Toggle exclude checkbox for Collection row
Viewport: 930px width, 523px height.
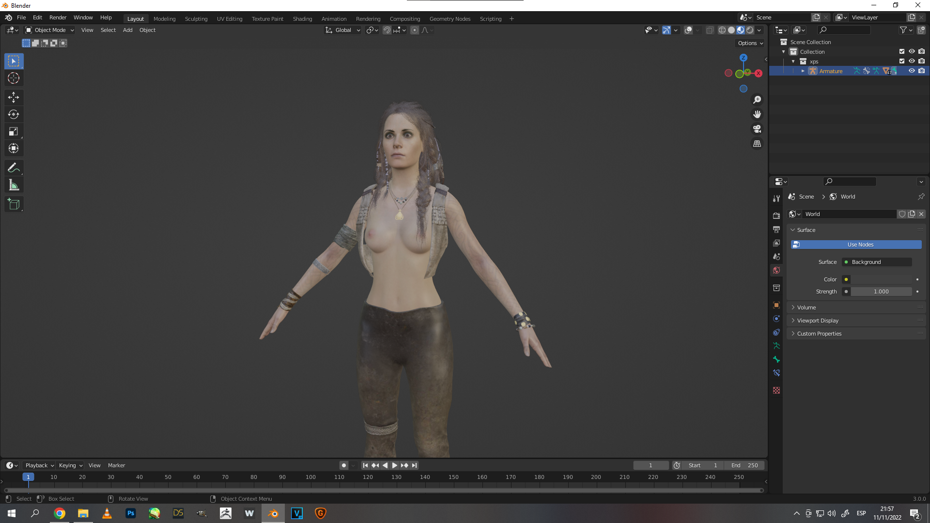tap(902, 51)
